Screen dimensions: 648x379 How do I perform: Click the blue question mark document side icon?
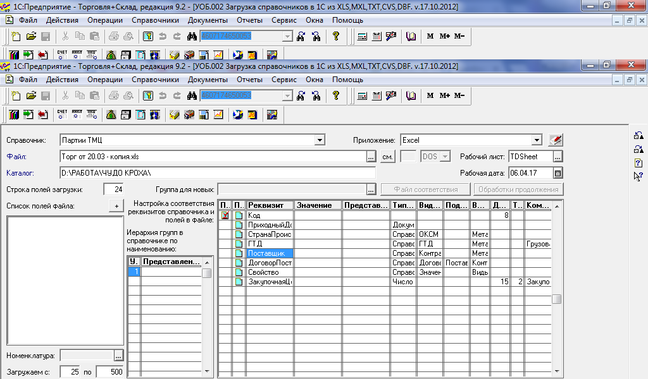click(638, 163)
